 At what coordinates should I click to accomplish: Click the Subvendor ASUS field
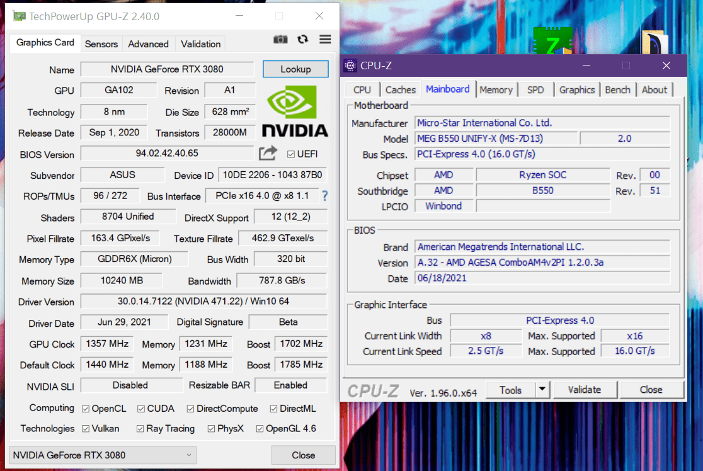[x=122, y=175]
